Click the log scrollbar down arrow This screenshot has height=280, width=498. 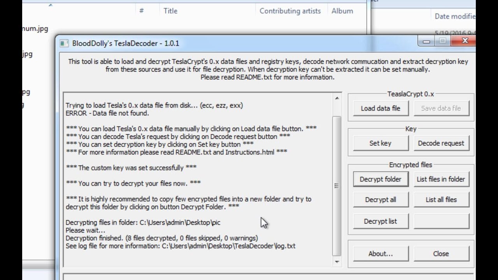pyautogui.click(x=337, y=262)
